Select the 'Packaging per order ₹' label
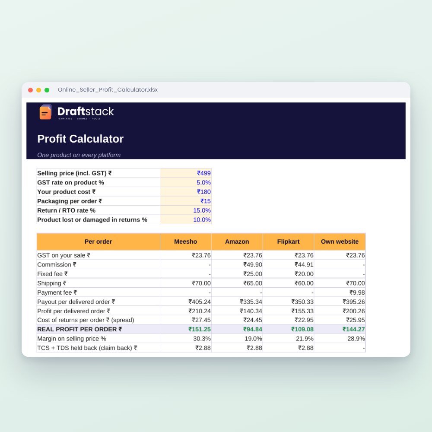The height and width of the screenshot is (432, 432). click(x=70, y=201)
